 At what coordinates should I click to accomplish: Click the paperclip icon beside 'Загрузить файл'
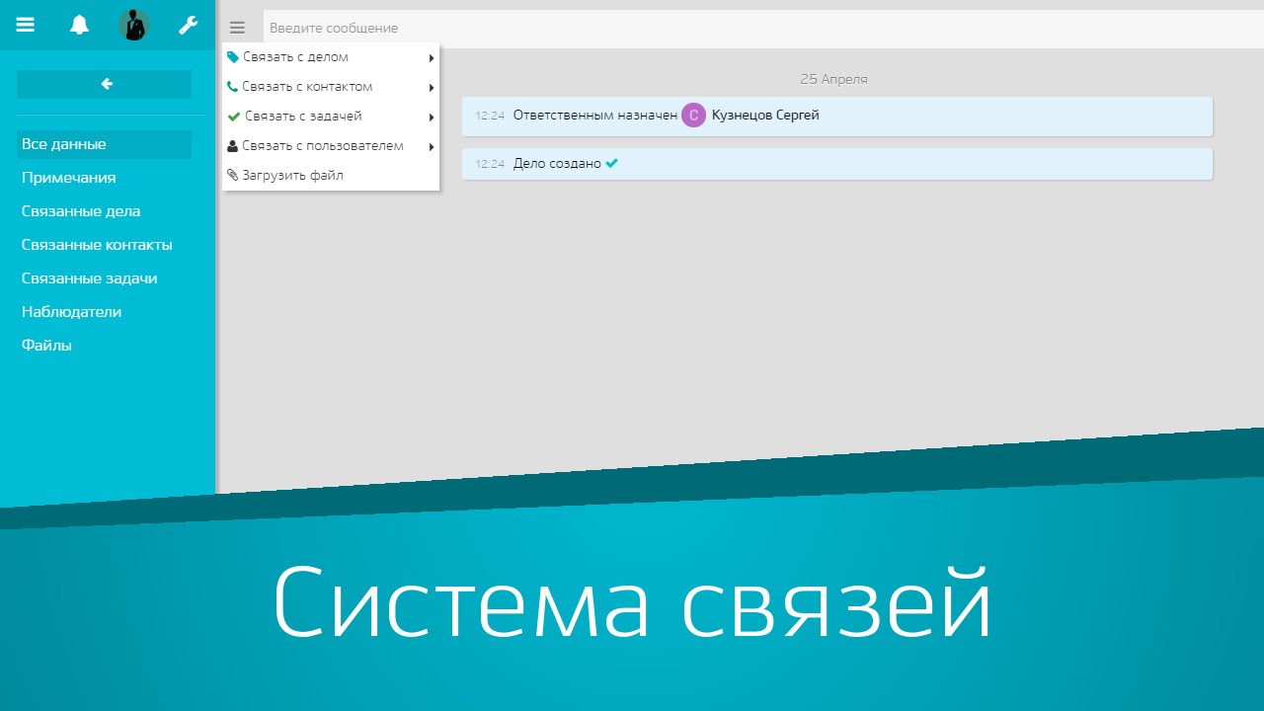231,175
